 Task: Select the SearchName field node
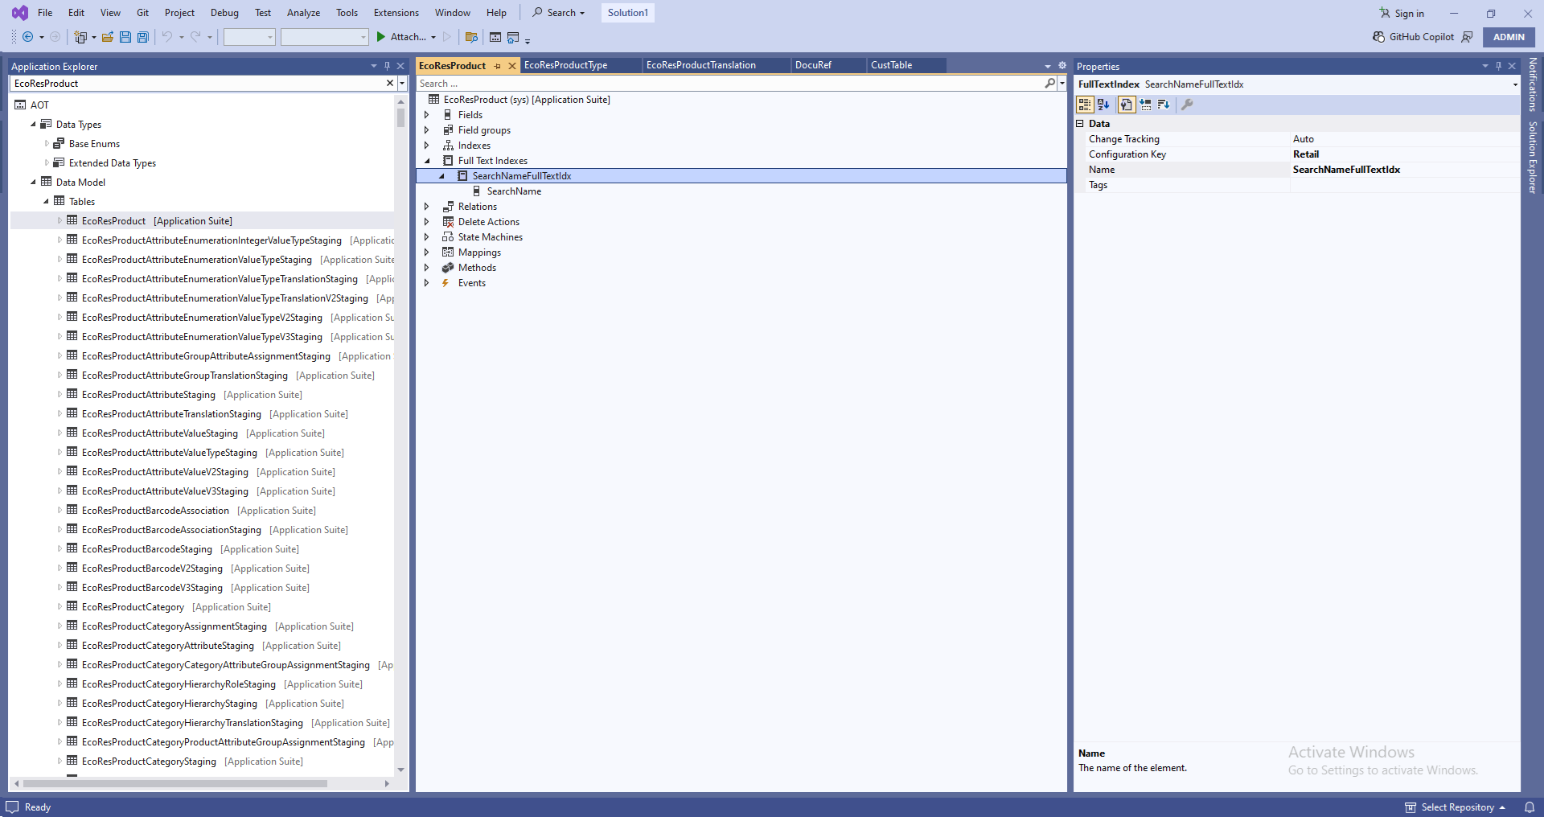point(514,191)
